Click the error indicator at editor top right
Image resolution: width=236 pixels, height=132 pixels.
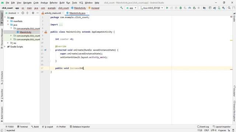pos(231,17)
